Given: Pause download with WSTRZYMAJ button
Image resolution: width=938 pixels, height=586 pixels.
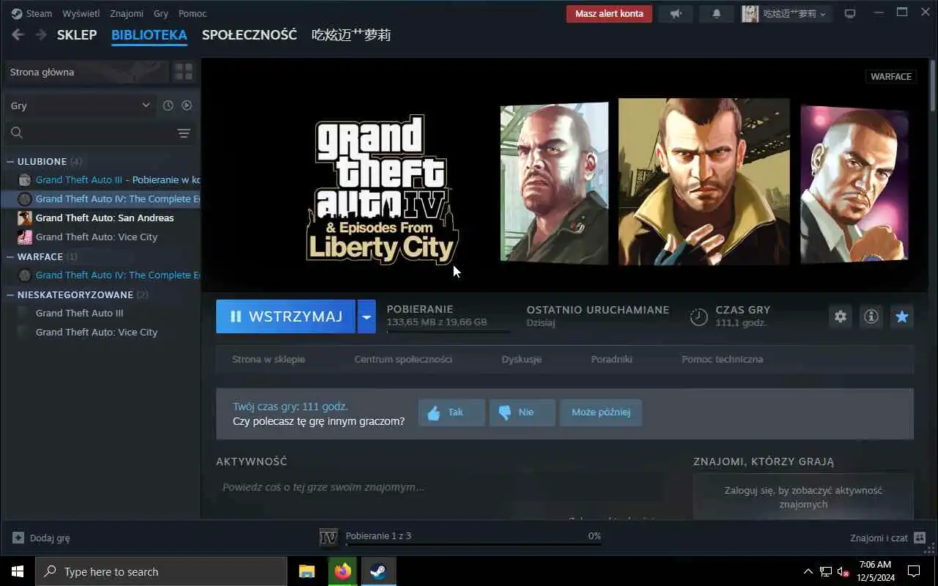Looking at the screenshot, I should click(x=286, y=316).
